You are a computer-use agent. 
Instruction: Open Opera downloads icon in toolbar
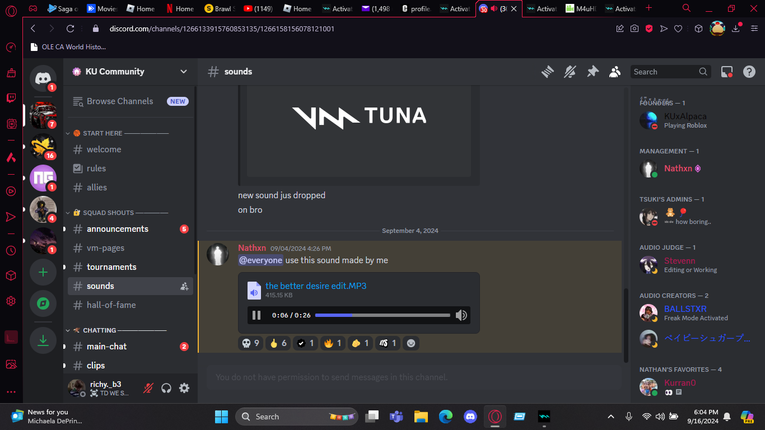tap(737, 29)
